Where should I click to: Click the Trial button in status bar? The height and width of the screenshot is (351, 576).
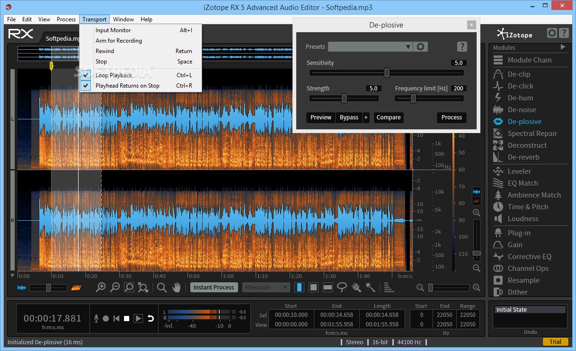(x=555, y=342)
